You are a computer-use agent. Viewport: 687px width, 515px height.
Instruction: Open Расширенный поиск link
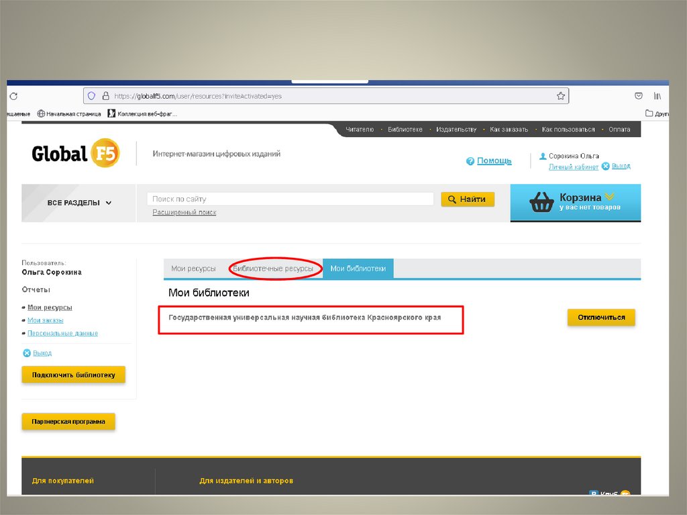[184, 212]
